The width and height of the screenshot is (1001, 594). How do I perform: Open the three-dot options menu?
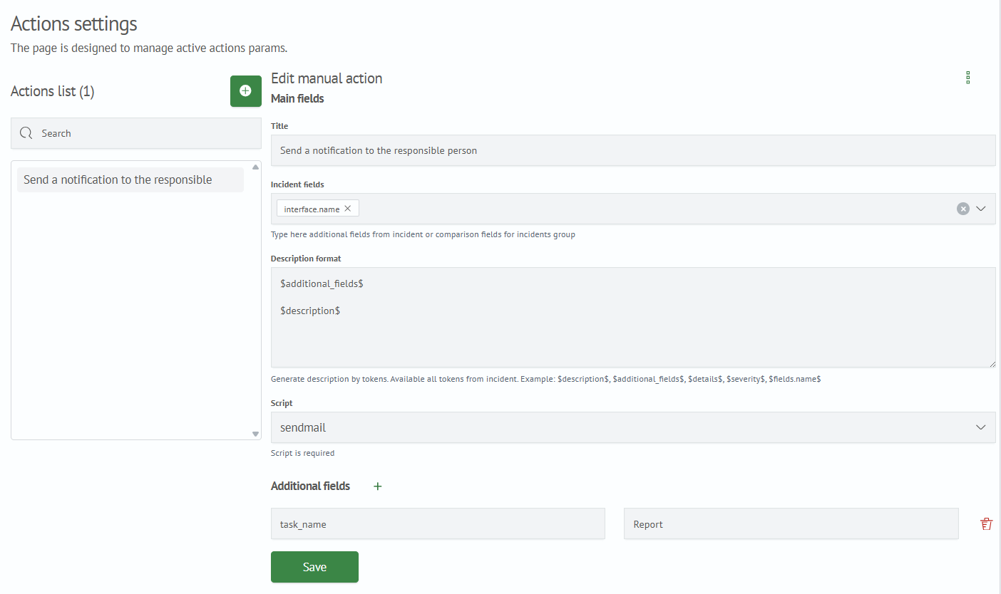pyautogui.click(x=967, y=78)
